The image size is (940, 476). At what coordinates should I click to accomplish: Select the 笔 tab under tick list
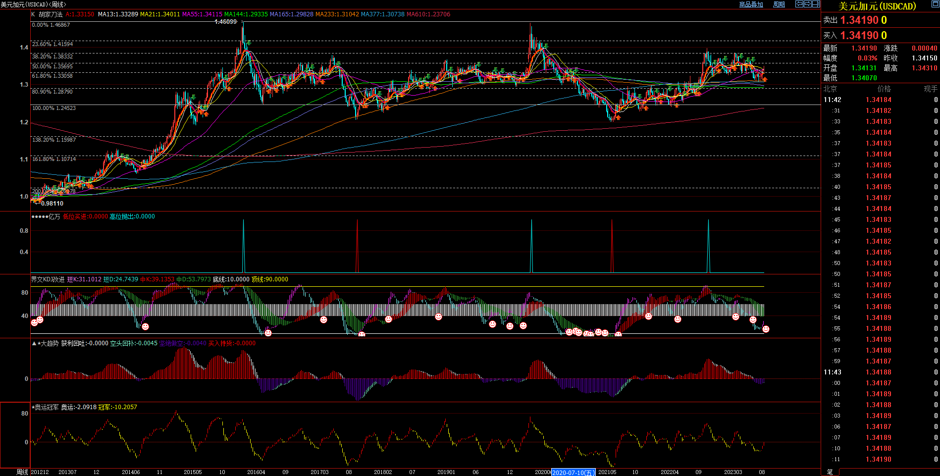coord(830,472)
